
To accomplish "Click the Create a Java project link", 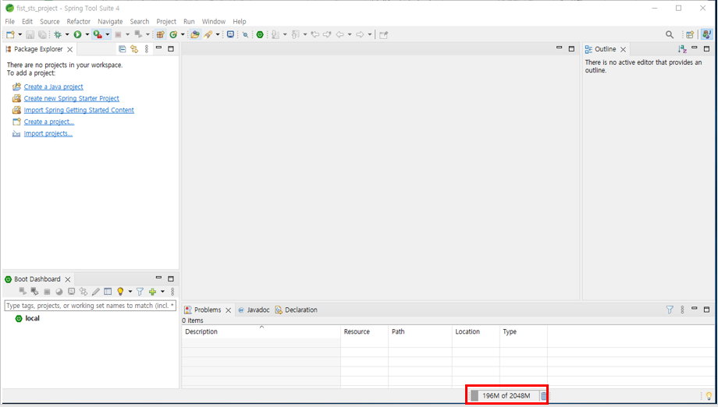I will coord(54,87).
